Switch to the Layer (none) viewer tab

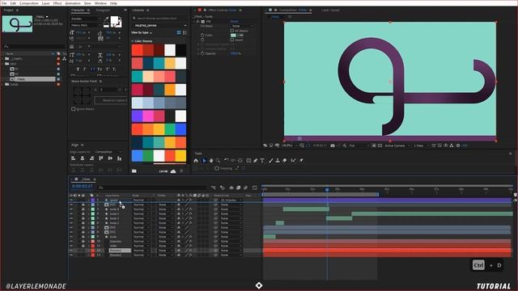(x=330, y=11)
